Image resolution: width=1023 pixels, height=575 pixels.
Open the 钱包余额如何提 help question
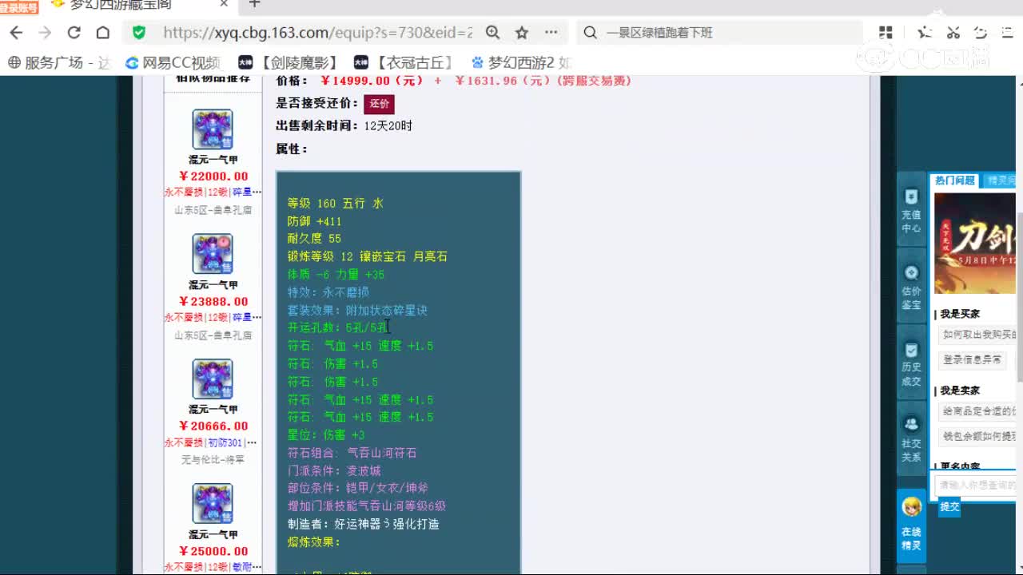tap(977, 437)
